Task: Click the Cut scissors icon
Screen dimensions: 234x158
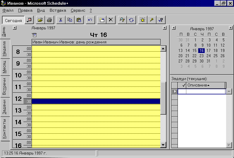Action: point(61,20)
